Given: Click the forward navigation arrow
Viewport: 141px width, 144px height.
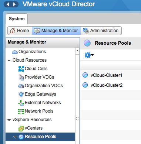Looking at the screenshot, I should click(x=14, y=4).
